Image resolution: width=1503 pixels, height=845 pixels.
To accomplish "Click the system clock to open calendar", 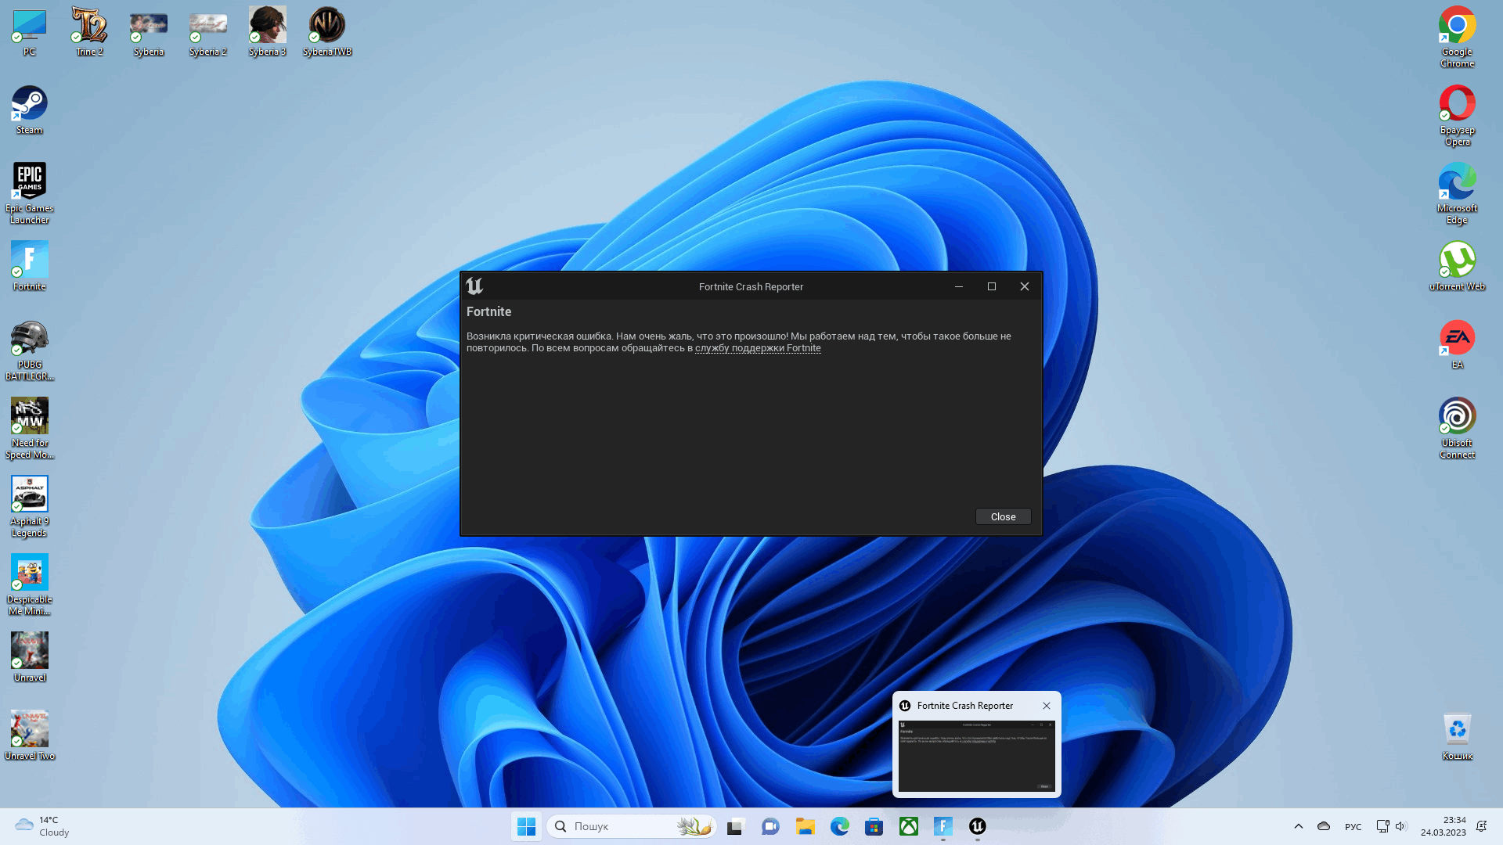I will click(x=1452, y=825).
